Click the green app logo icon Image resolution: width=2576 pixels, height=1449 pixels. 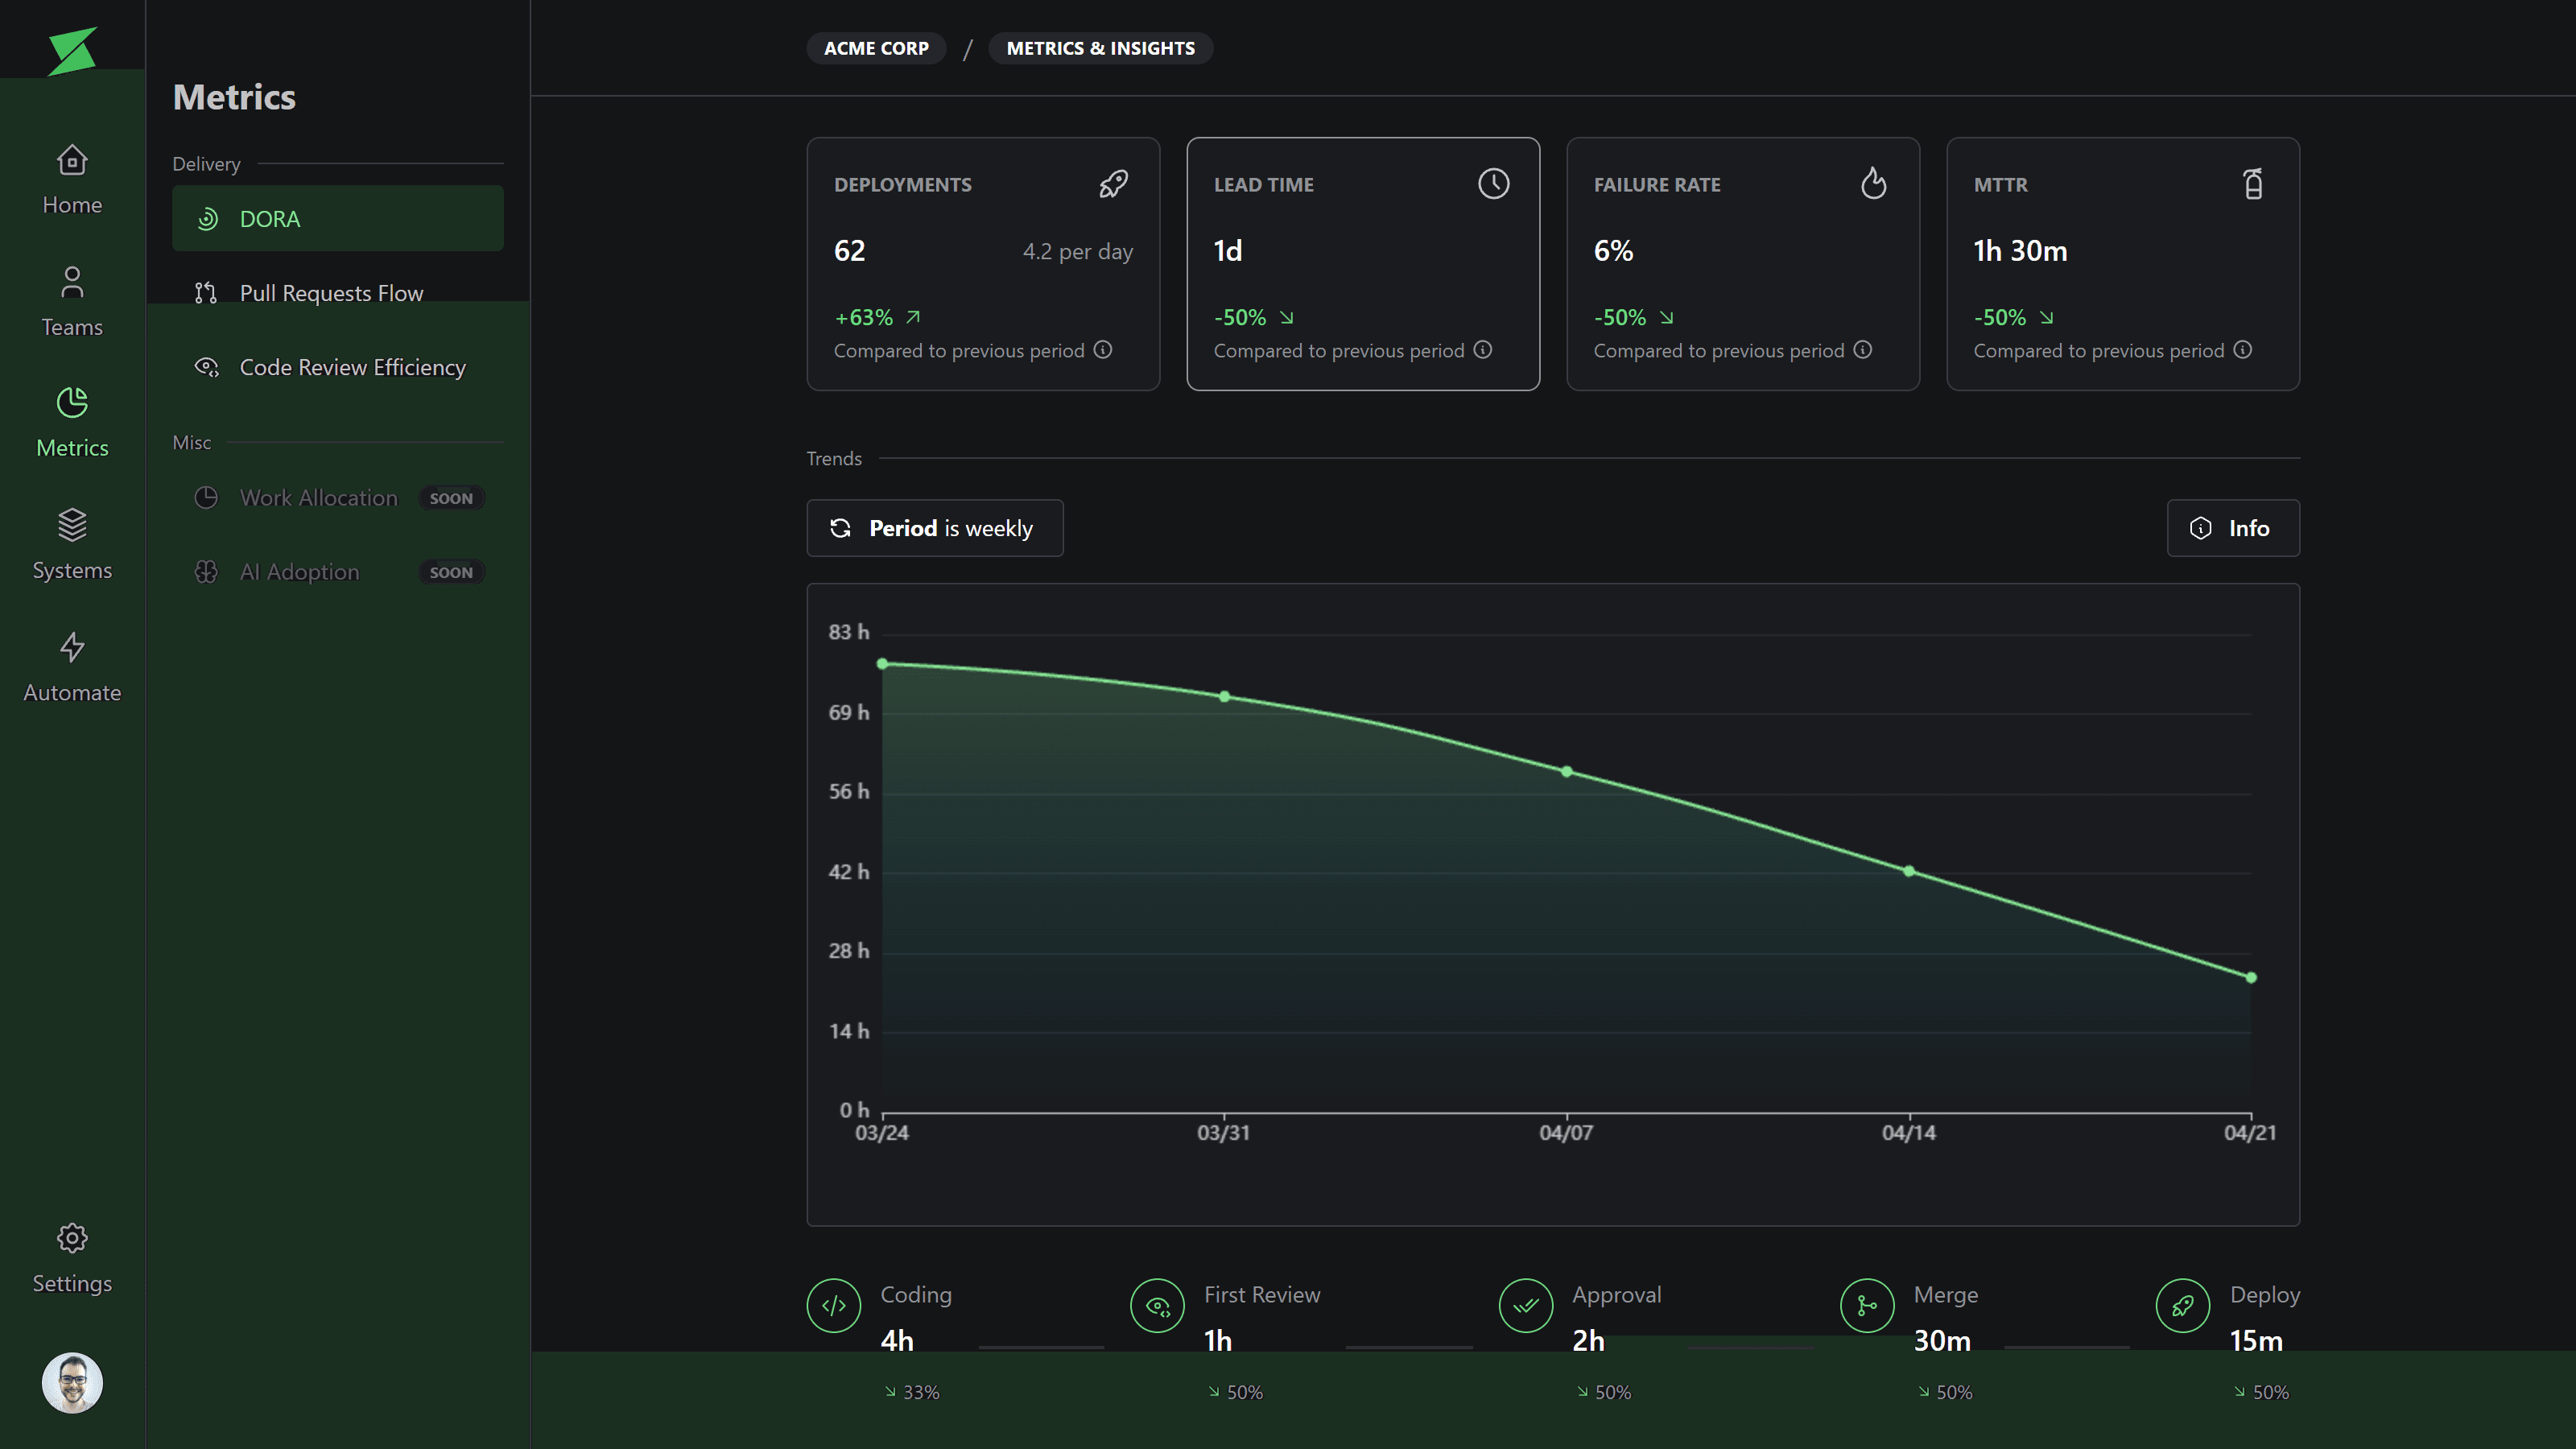point(72,50)
